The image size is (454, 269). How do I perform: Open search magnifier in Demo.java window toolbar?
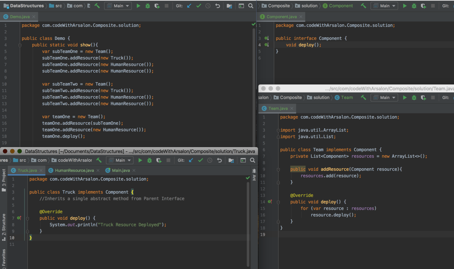click(251, 6)
